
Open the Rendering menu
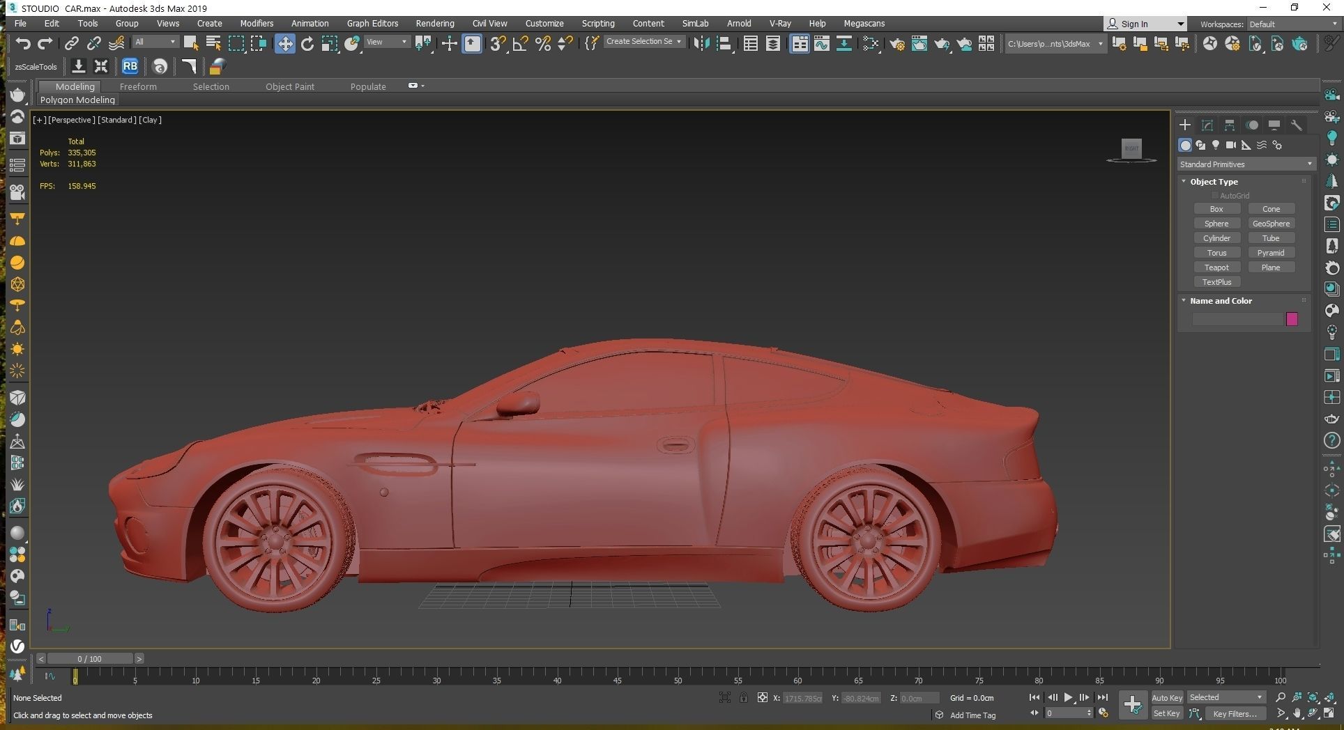pyautogui.click(x=434, y=23)
